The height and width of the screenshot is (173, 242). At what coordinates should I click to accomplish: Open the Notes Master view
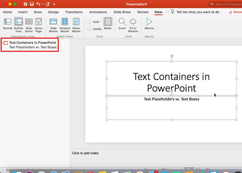point(76,25)
